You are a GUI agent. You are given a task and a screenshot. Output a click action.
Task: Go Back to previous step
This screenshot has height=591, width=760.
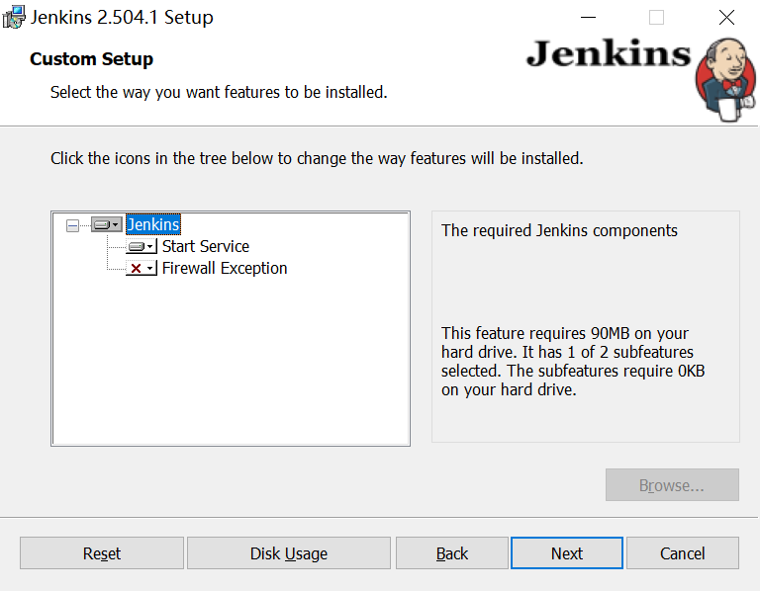[452, 552]
